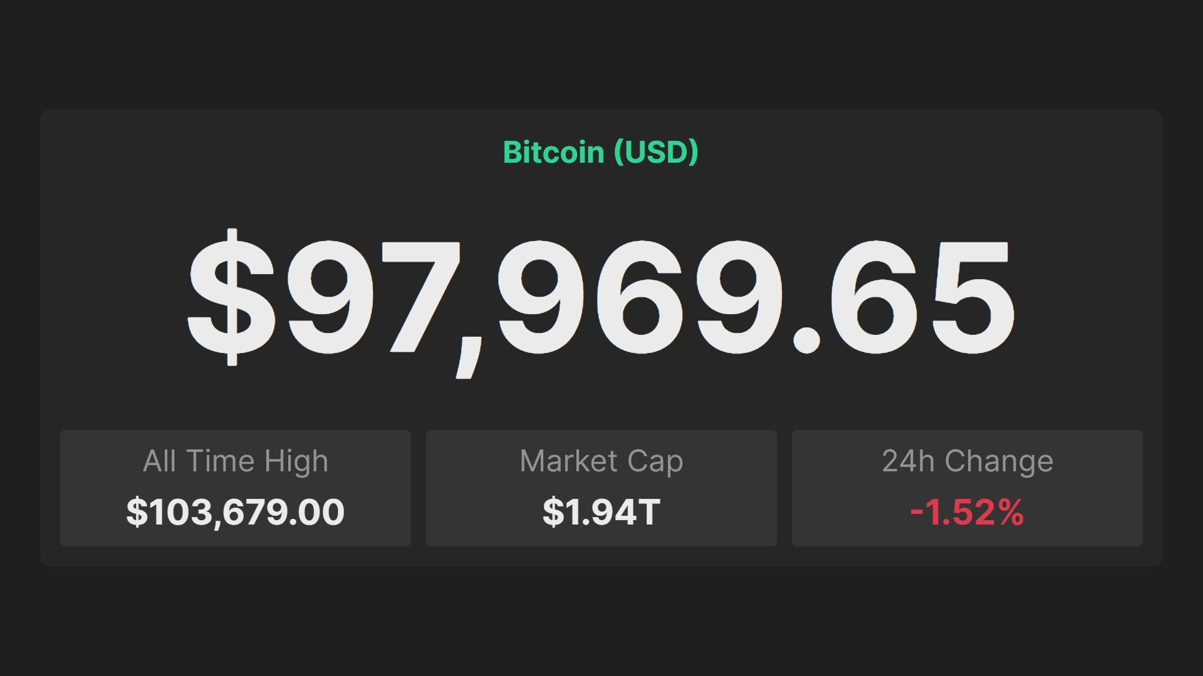The image size is (1203, 676).
Task: Select the All Time High label
Action: (236, 461)
